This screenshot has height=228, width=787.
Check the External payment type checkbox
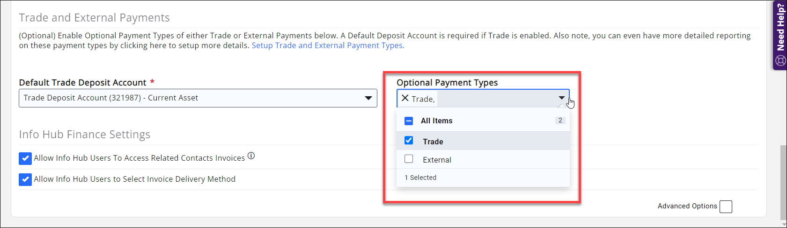coord(409,159)
